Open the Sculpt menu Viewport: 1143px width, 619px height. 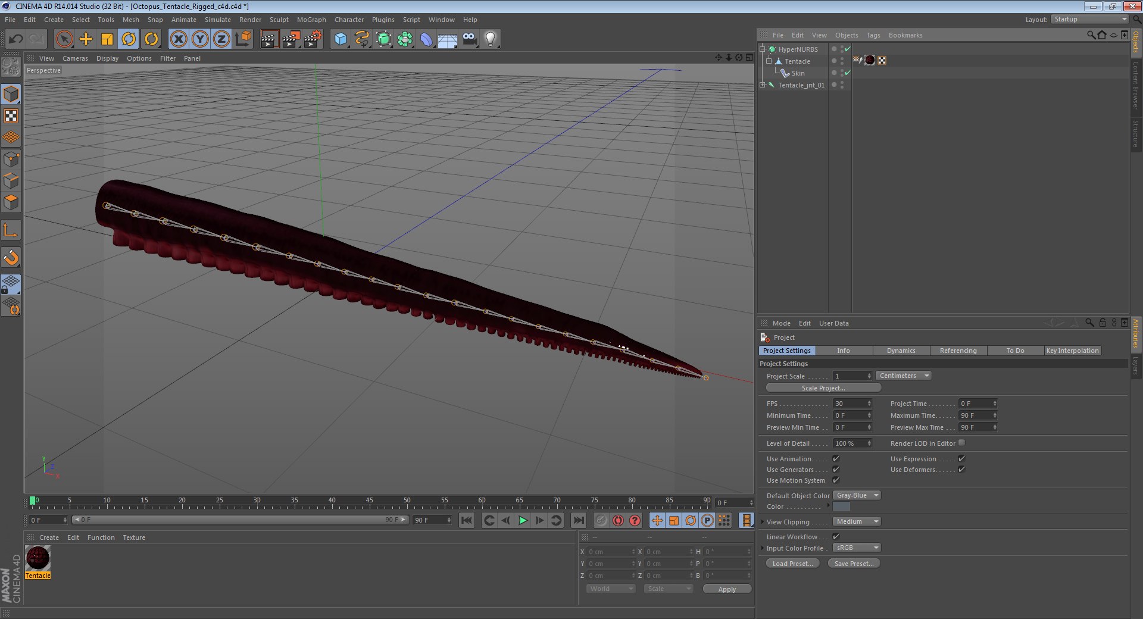pos(279,20)
